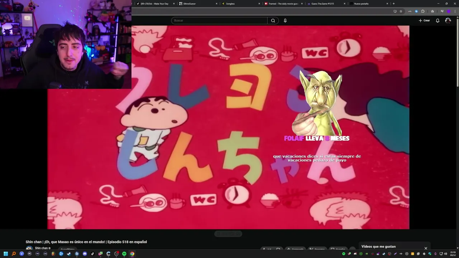
Task: Click the Chrome profile avatar in toolbar
Action: coord(448,11)
